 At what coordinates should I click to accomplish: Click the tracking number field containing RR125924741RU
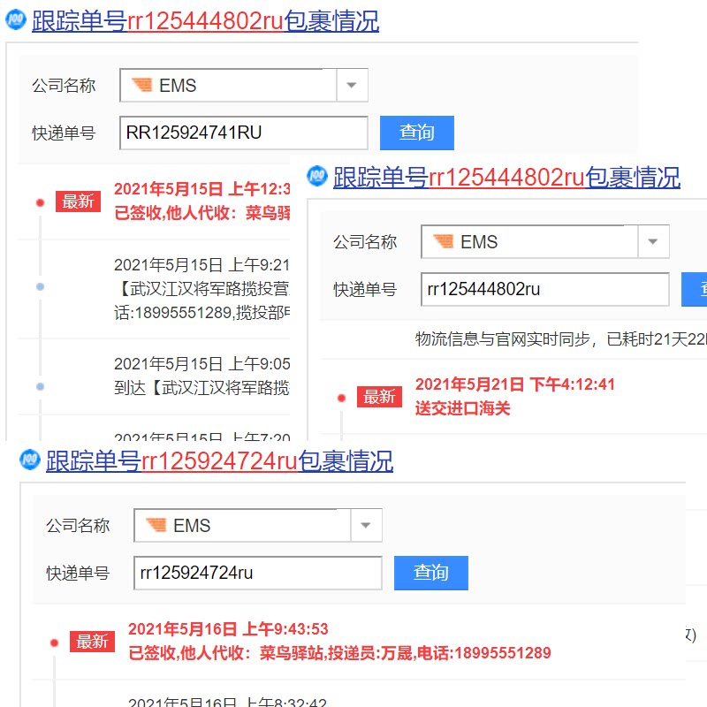(x=244, y=133)
